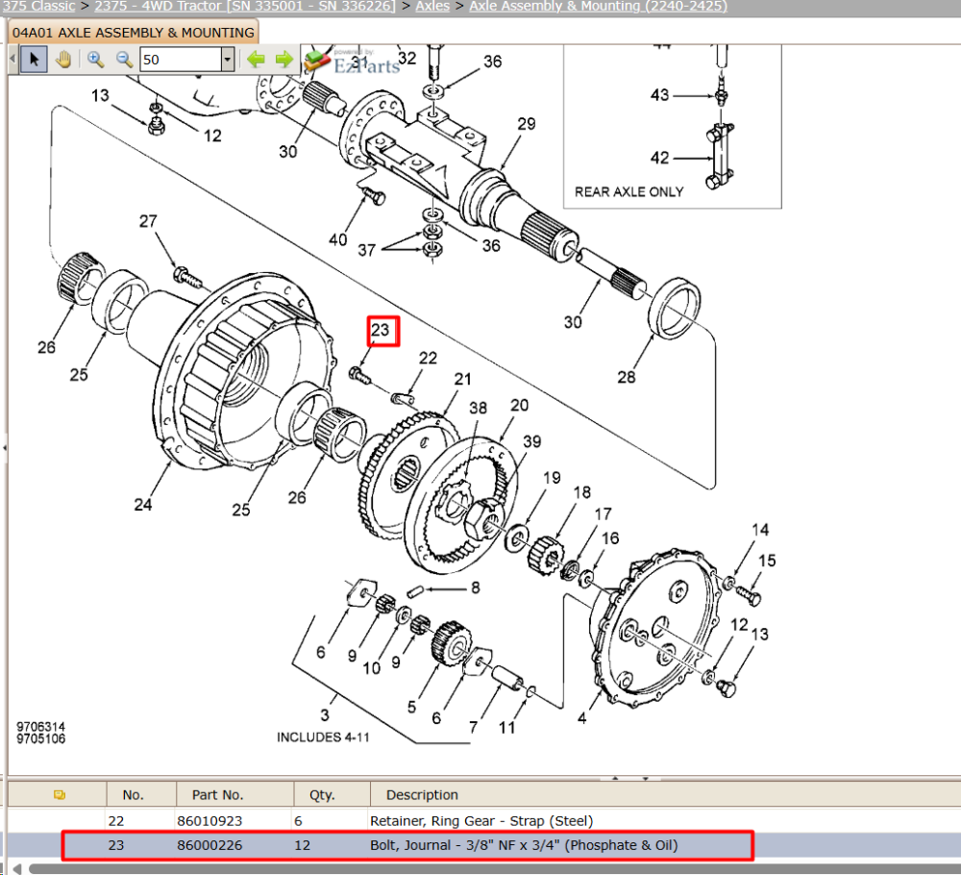Click callout number 18 in the diagram
Image resolution: width=961 pixels, height=875 pixels.
coord(582,492)
